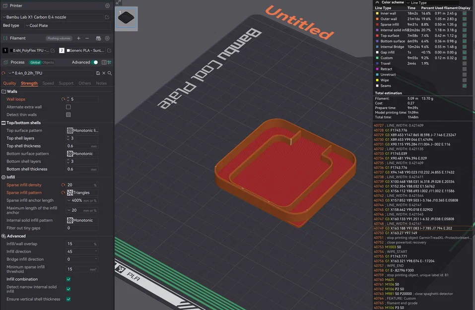Check Detect thin walls
The image size is (475, 310).
click(68, 115)
